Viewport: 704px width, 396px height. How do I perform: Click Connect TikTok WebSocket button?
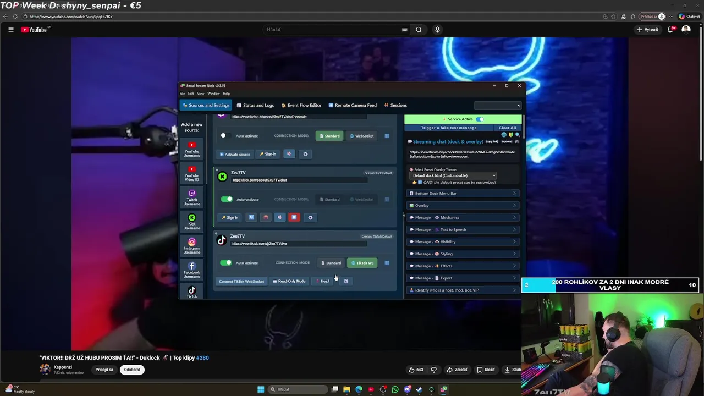coord(241,281)
